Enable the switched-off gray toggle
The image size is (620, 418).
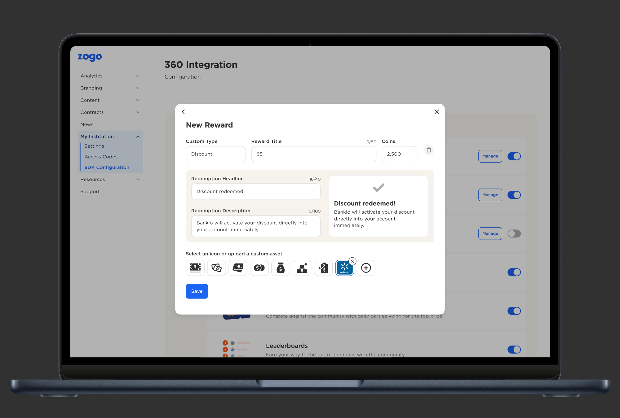(514, 233)
